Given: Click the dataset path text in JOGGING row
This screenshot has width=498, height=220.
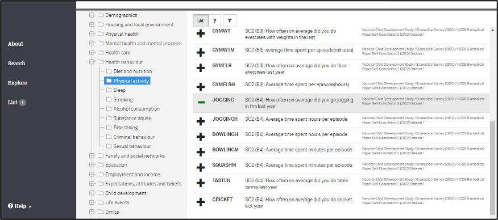Looking at the screenshot, I should point(423,101).
